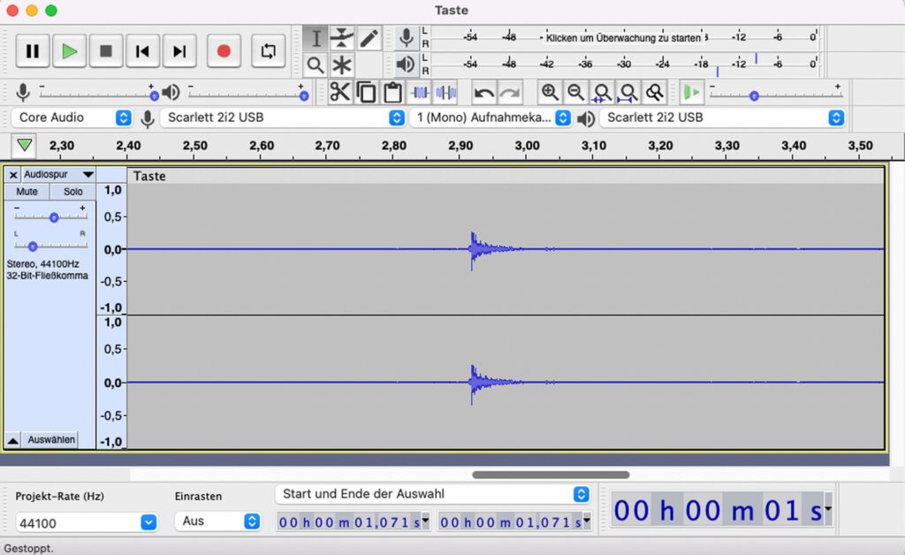
Task: Select the Multi-tool asterisk icon
Action: (x=342, y=65)
